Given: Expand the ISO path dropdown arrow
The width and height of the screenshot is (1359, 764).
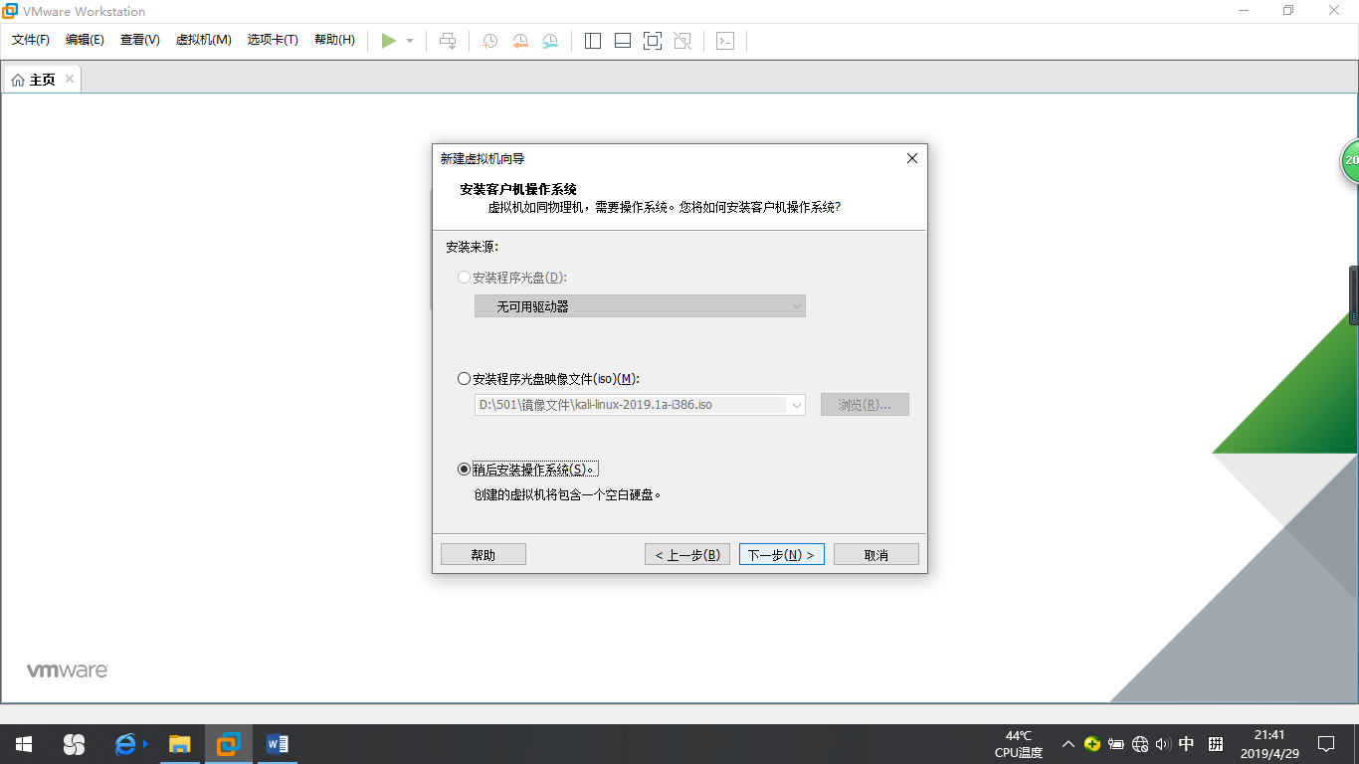Looking at the screenshot, I should coord(796,405).
